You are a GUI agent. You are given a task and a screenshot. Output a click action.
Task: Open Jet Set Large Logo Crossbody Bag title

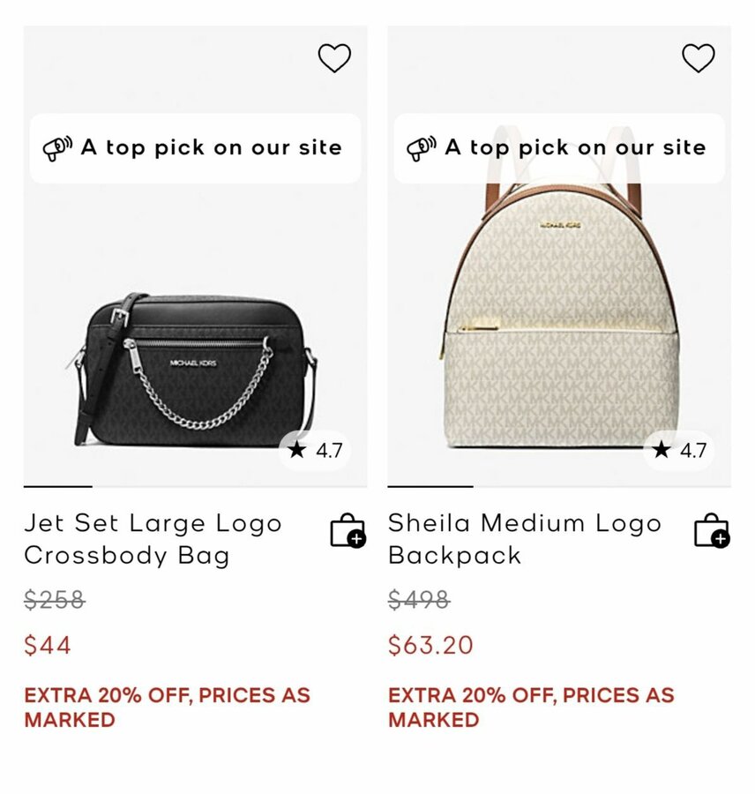click(153, 539)
